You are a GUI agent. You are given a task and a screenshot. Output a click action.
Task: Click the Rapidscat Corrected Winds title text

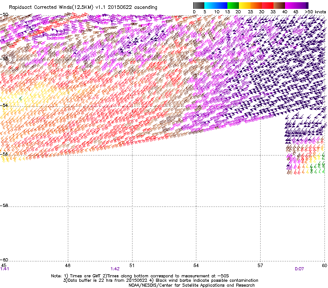pos(83,8)
